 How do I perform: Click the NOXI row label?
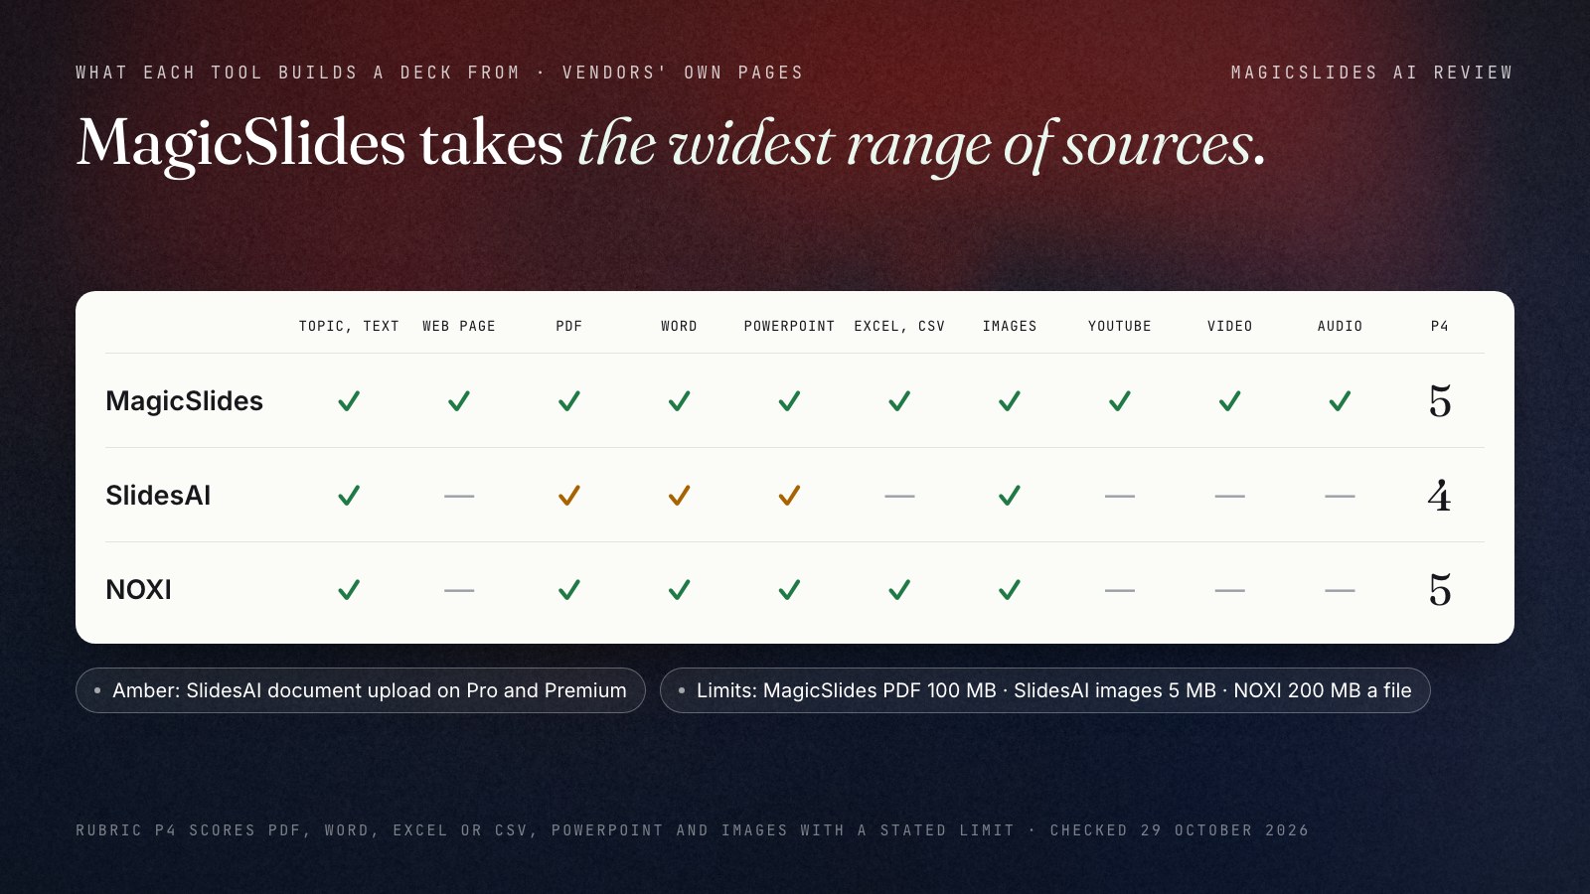tap(139, 590)
